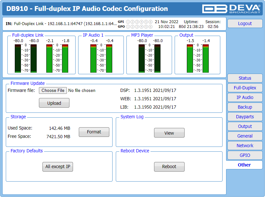Viewport: 265px width, 197px height.
Task: Click GPI indicator 4
Action: coord(142,22)
